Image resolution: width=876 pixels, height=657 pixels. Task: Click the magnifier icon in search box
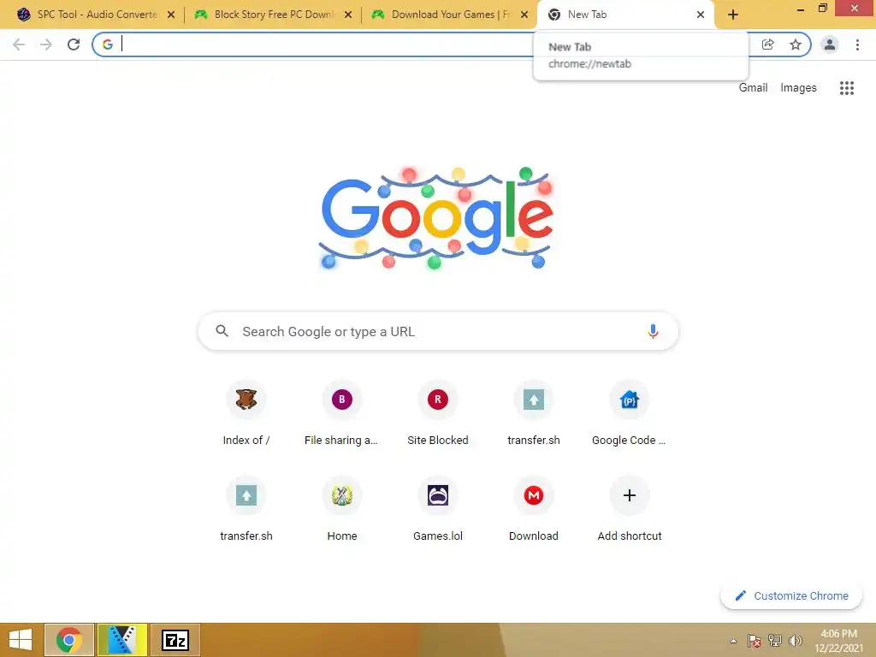pyautogui.click(x=222, y=331)
